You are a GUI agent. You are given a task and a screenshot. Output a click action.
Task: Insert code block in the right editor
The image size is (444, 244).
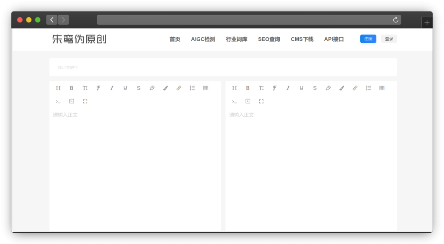coord(248,101)
